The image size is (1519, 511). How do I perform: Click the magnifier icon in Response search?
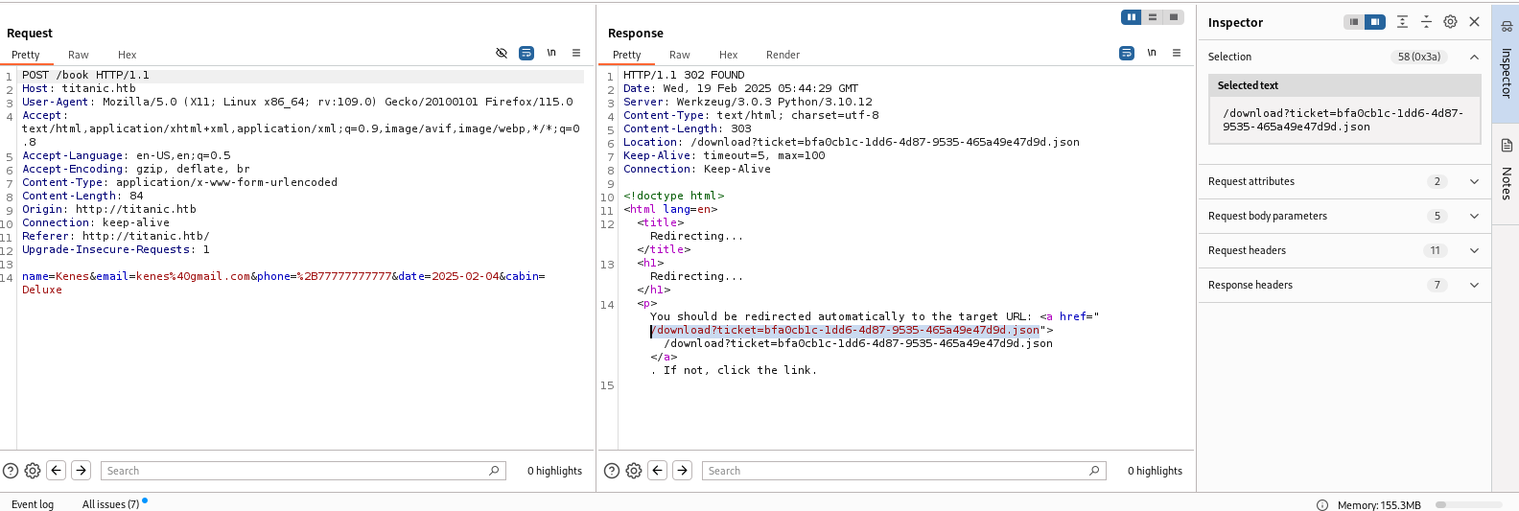(1094, 471)
